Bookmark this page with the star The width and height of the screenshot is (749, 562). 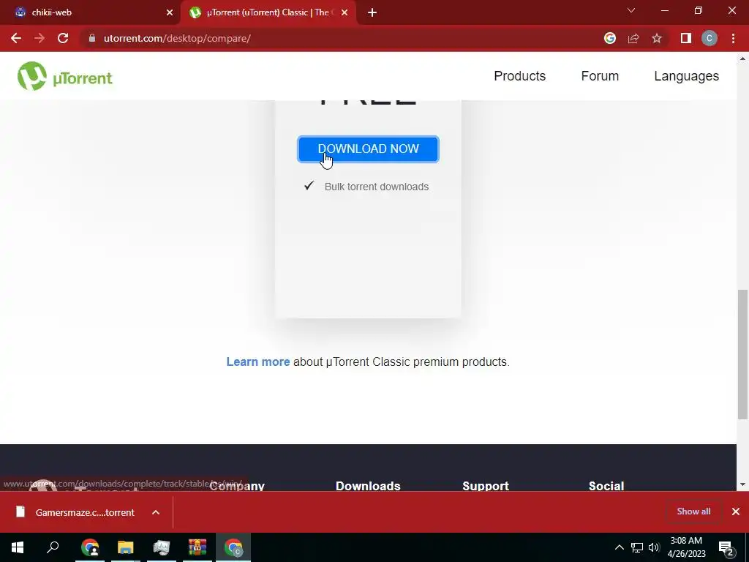657,38
